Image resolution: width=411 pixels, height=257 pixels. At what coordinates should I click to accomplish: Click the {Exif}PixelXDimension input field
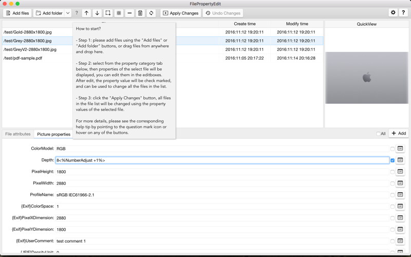click(x=222, y=218)
